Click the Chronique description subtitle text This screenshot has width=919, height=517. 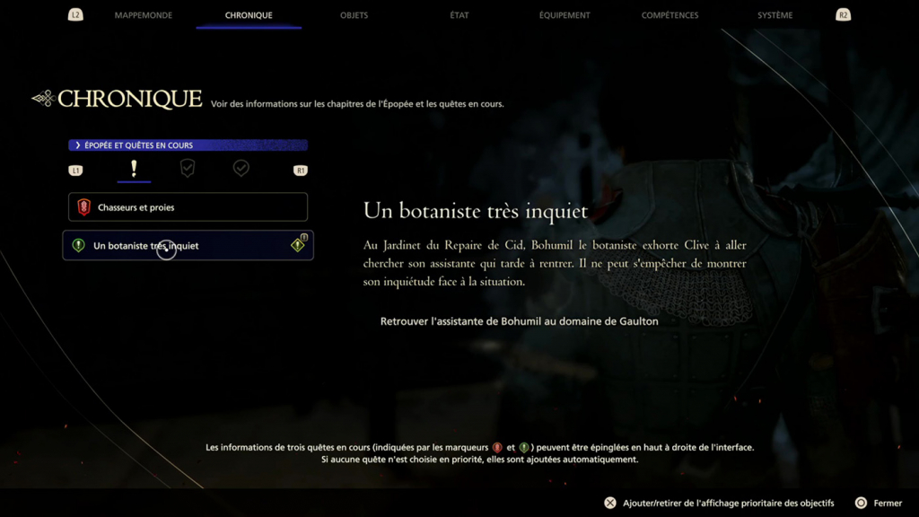(x=357, y=104)
